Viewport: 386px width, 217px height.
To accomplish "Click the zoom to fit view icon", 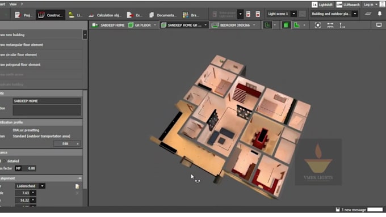I will (318, 25).
